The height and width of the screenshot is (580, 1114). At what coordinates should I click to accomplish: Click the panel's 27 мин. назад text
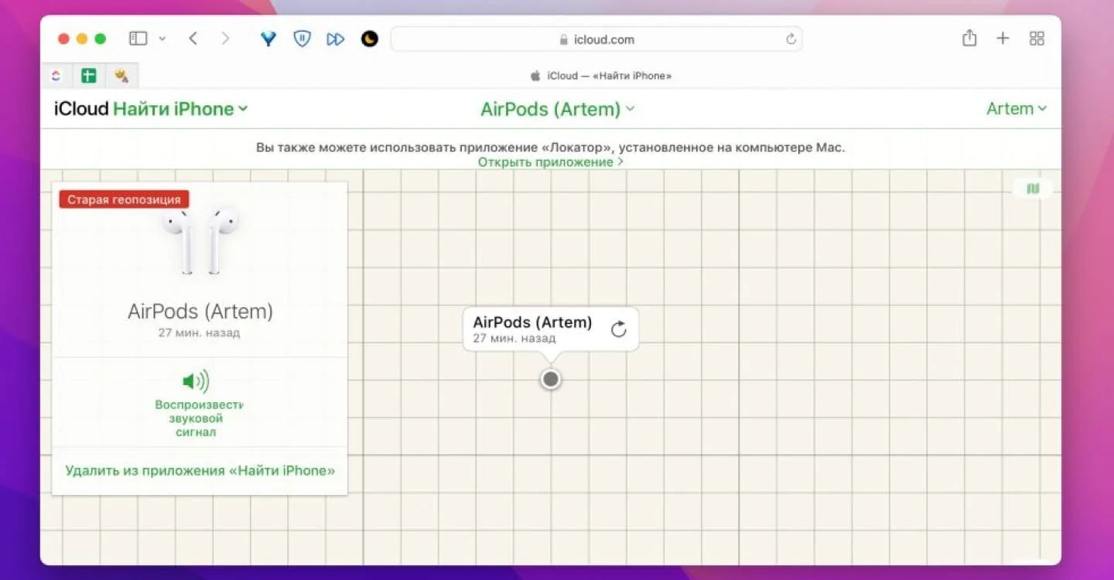[200, 333]
